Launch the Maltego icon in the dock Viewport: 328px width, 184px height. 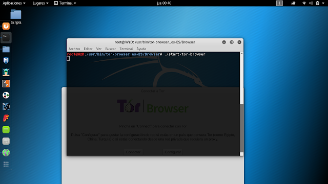point(6,107)
